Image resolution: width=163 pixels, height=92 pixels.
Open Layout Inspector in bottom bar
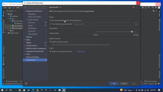[x=151, y=81]
